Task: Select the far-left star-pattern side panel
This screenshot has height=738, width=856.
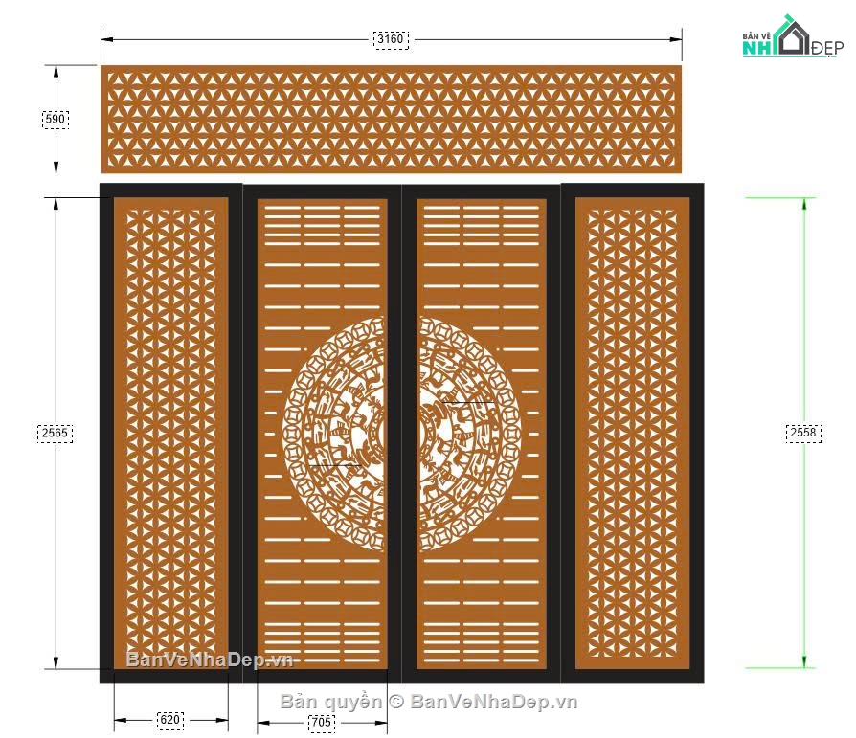Action: (171, 433)
